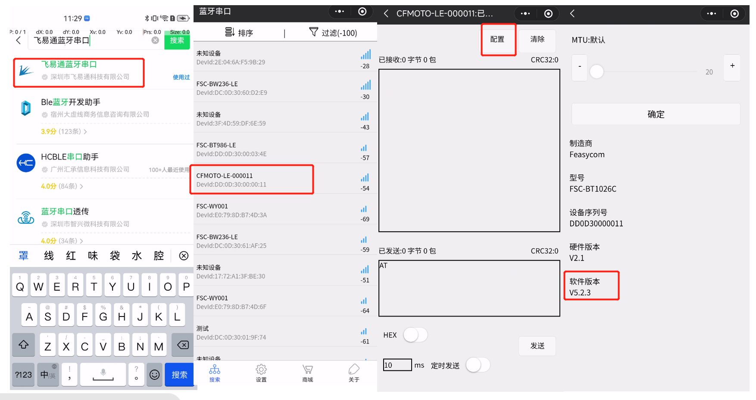Go back from the CFMOTO-LE-000011 screen
Image resolution: width=756 pixels, height=400 pixels.
[x=386, y=14]
